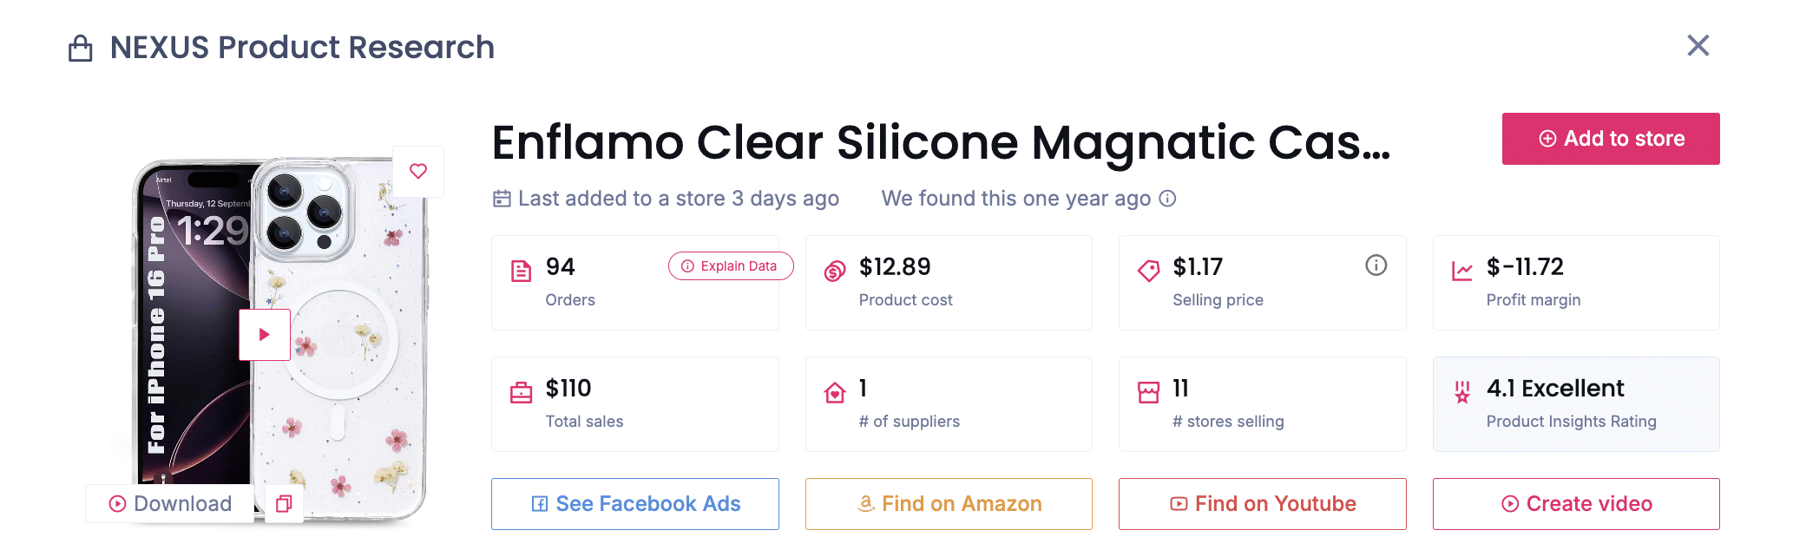The height and width of the screenshot is (550, 1793).
Task: Find this product on Youtube
Action: pos(1262,504)
